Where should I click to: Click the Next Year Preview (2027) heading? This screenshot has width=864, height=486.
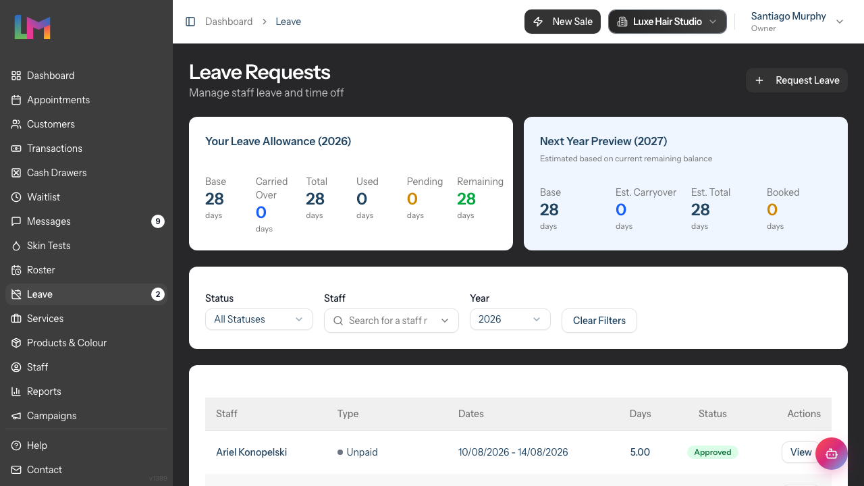tap(603, 141)
